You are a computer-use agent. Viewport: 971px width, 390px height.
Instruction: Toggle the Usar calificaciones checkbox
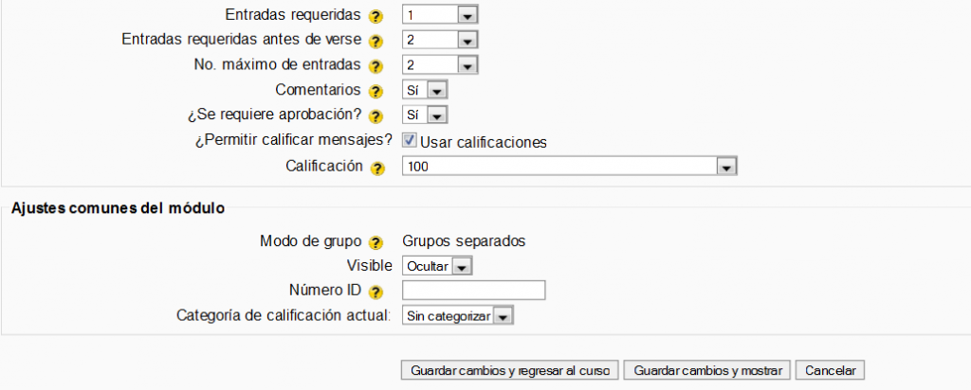(x=410, y=141)
